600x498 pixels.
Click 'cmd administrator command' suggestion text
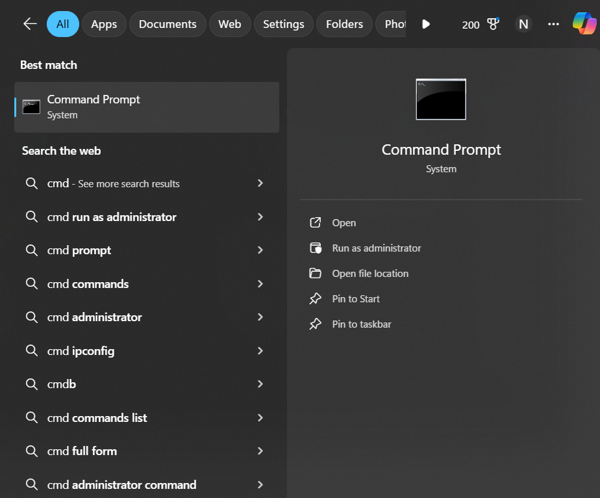121,484
